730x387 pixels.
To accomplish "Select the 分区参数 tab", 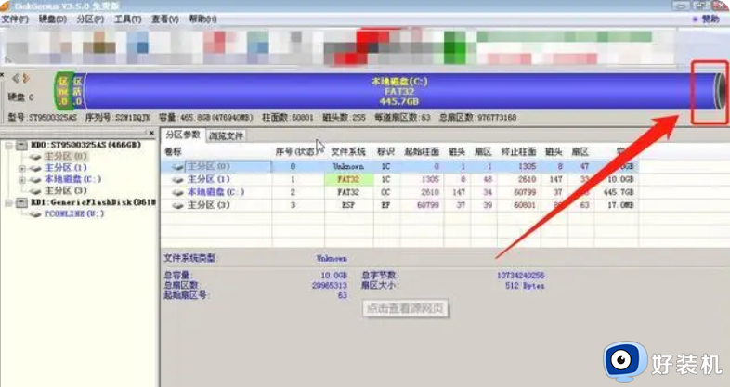I will (x=183, y=135).
